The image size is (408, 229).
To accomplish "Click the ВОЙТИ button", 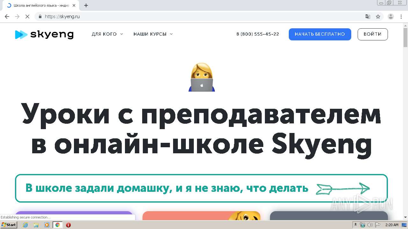I will pyautogui.click(x=373, y=34).
